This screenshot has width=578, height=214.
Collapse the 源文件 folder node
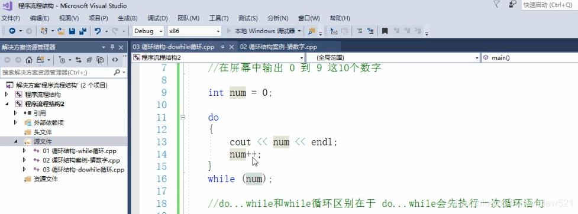pyautogui.click(x=15, y=141)
